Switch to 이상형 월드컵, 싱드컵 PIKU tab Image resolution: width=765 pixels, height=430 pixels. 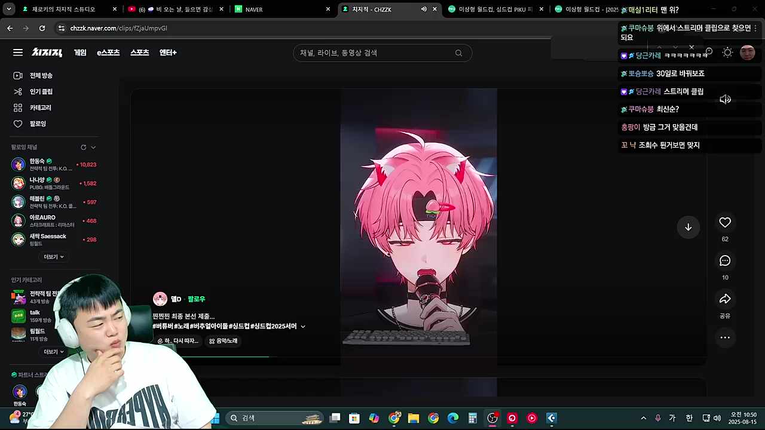496,9
